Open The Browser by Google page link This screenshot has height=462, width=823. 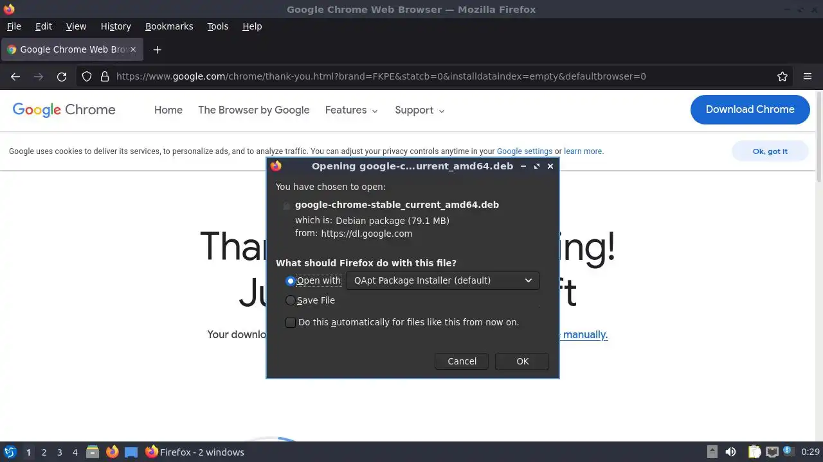pyautogui.click(x=254, y=110)
